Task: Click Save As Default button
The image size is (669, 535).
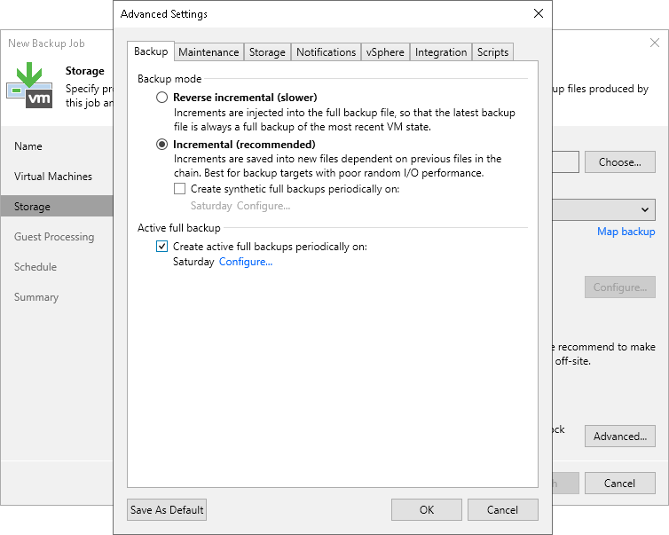Action: (167, 510)
